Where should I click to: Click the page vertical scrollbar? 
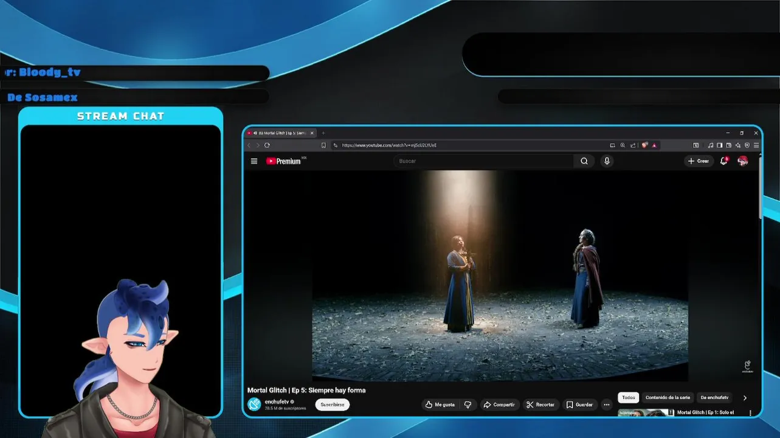coord(760,189)
